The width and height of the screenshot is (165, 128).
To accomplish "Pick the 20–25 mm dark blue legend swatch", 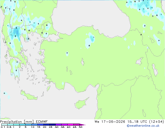I will tap(46, 125).
